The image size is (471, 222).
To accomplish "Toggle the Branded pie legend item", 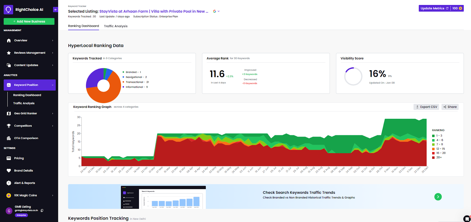I will 132,72.
